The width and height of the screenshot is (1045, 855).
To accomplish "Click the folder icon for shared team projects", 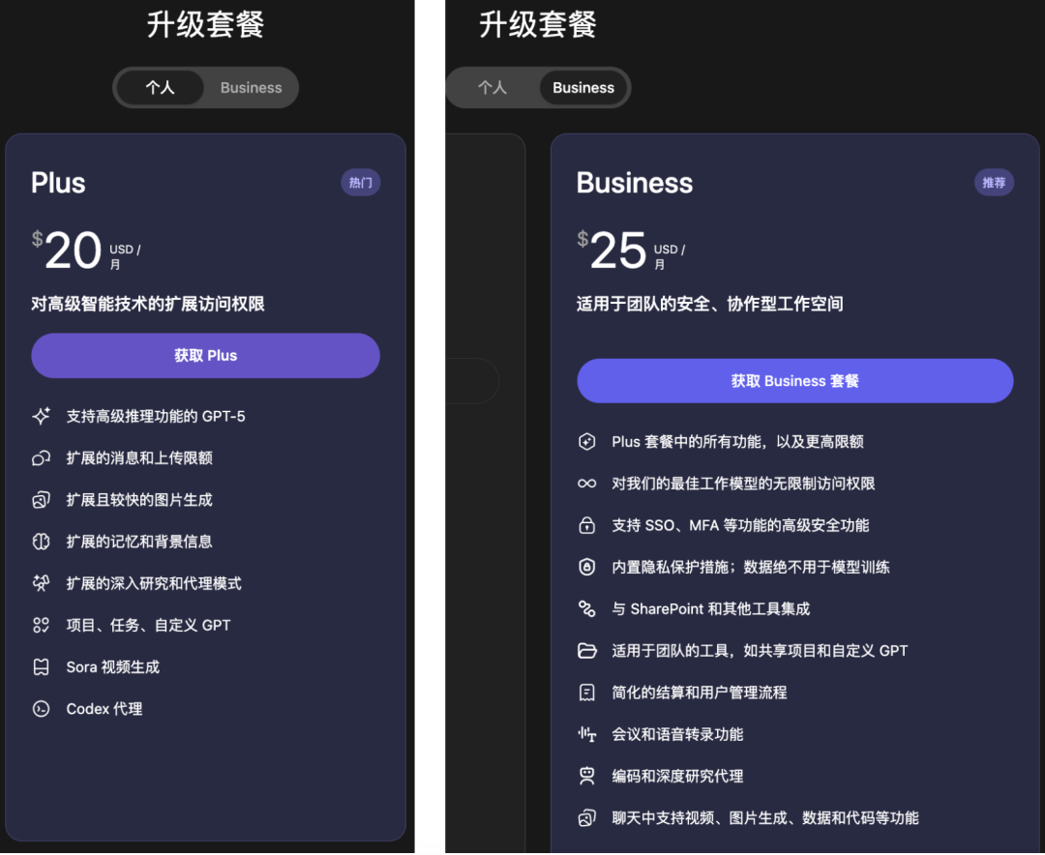I will point(587,651).
